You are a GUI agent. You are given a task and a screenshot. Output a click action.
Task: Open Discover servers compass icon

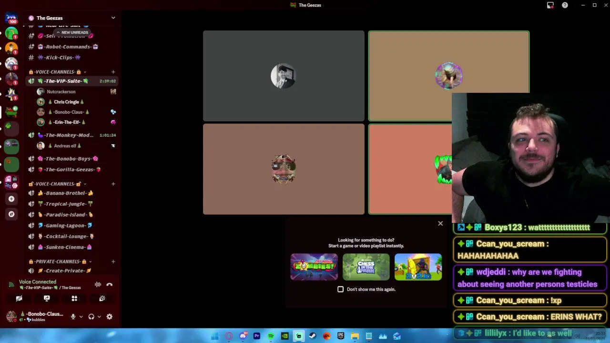[x=11, y=214]
